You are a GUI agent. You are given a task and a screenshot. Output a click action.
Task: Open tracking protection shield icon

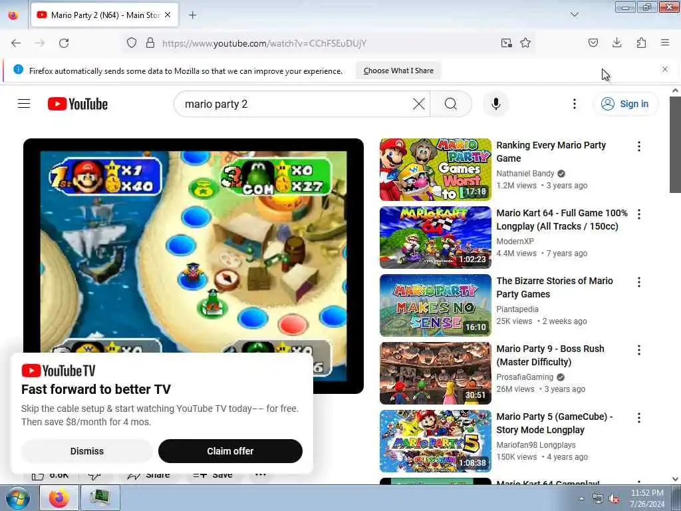coord(132,43)
